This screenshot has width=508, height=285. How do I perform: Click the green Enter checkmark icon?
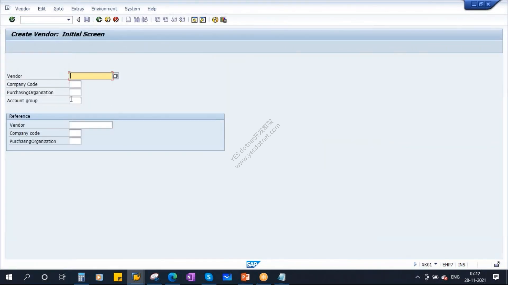pos(12,20)
